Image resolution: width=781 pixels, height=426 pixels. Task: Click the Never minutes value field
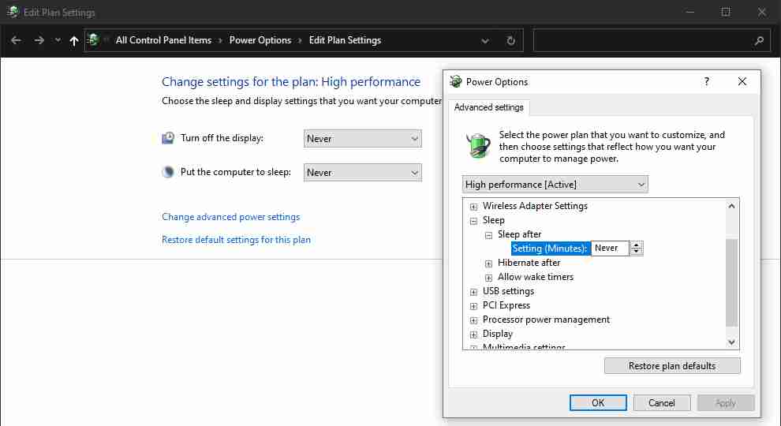[610, 248]
